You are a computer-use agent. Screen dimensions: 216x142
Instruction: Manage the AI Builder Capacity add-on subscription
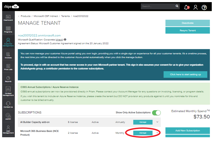[143, 122]
